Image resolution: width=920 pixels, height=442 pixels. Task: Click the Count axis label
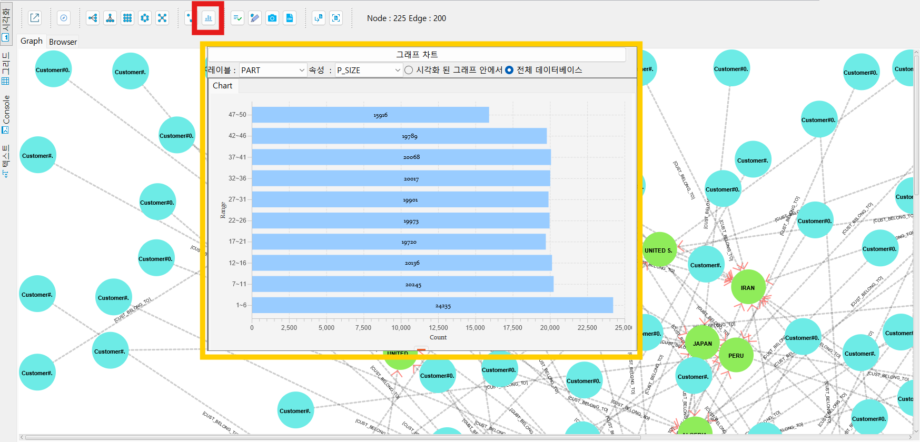coord(438,337)
